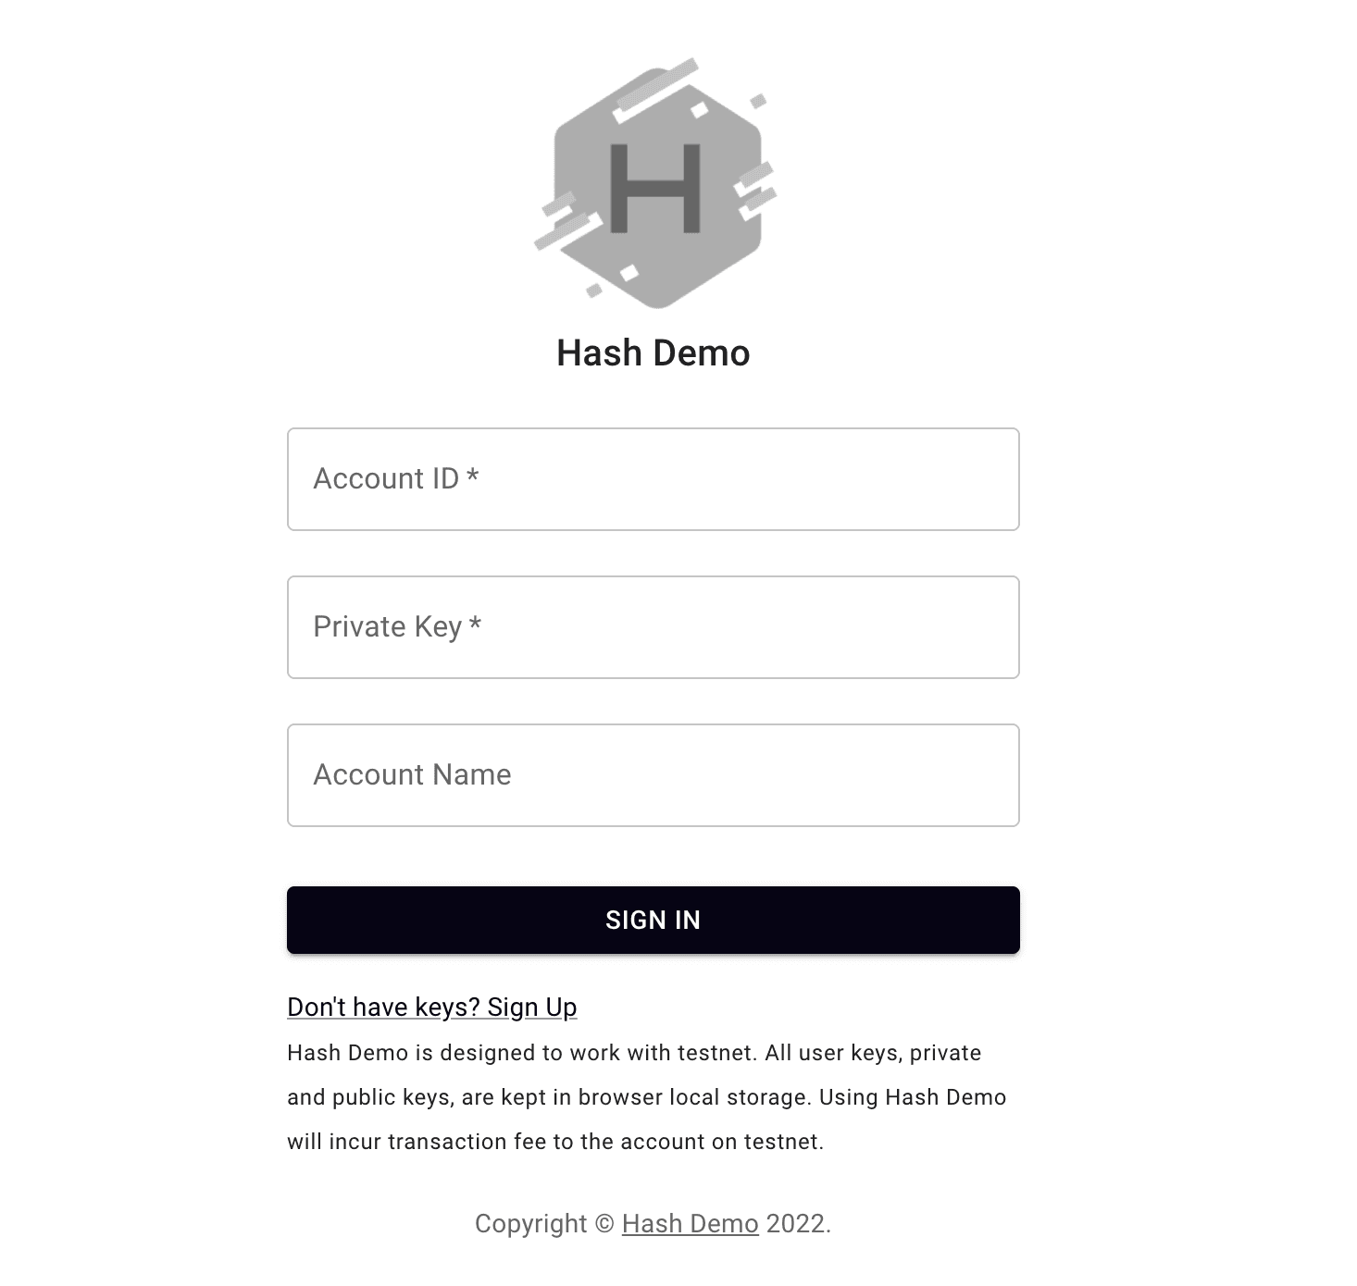1357x1286 pixels.
Task: Click the word Copyright in the footer
Action: click(x=531, y=1223)
